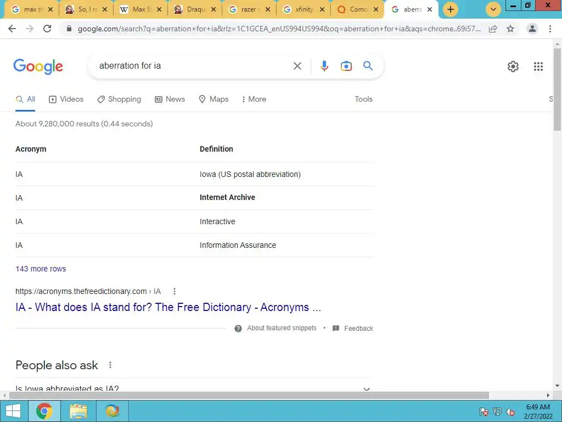The width and height of the screenshot is (562, 422).
Task: Click the Action Center flag tray icon
Action: (484, 412)
